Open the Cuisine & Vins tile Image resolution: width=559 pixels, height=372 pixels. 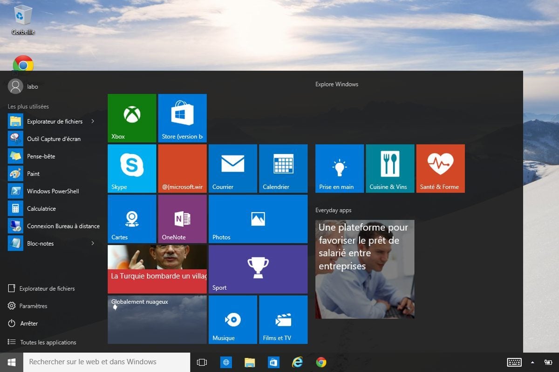[x=390, y=168]
